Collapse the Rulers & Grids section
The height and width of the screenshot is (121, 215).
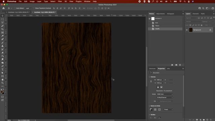tap(149, 106)
